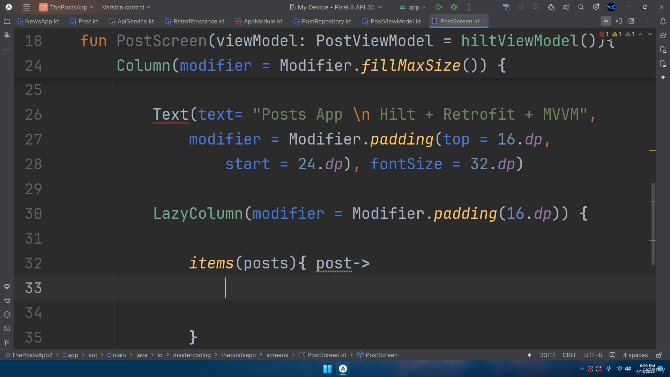670x377 pixels.
Task: Open the Version control dropdown
Action: pyautogui.click(x=126, y=7)
